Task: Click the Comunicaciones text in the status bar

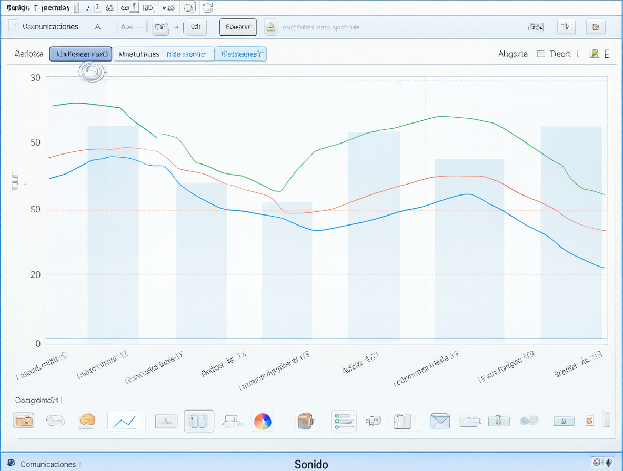Action: tap(48, 464)
